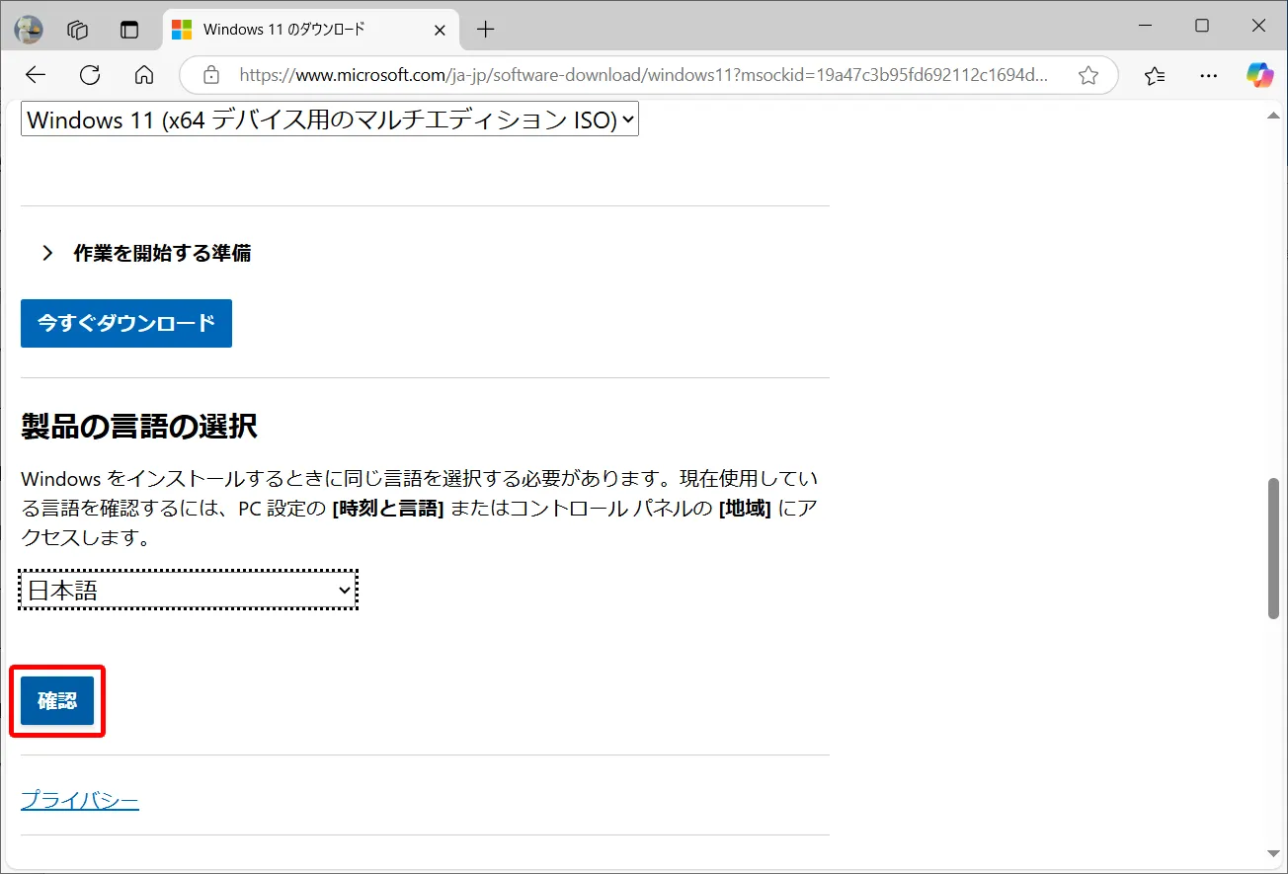Click the address bar URL
This screenshot has height=874, width=1288.
[x=643, y=75]
